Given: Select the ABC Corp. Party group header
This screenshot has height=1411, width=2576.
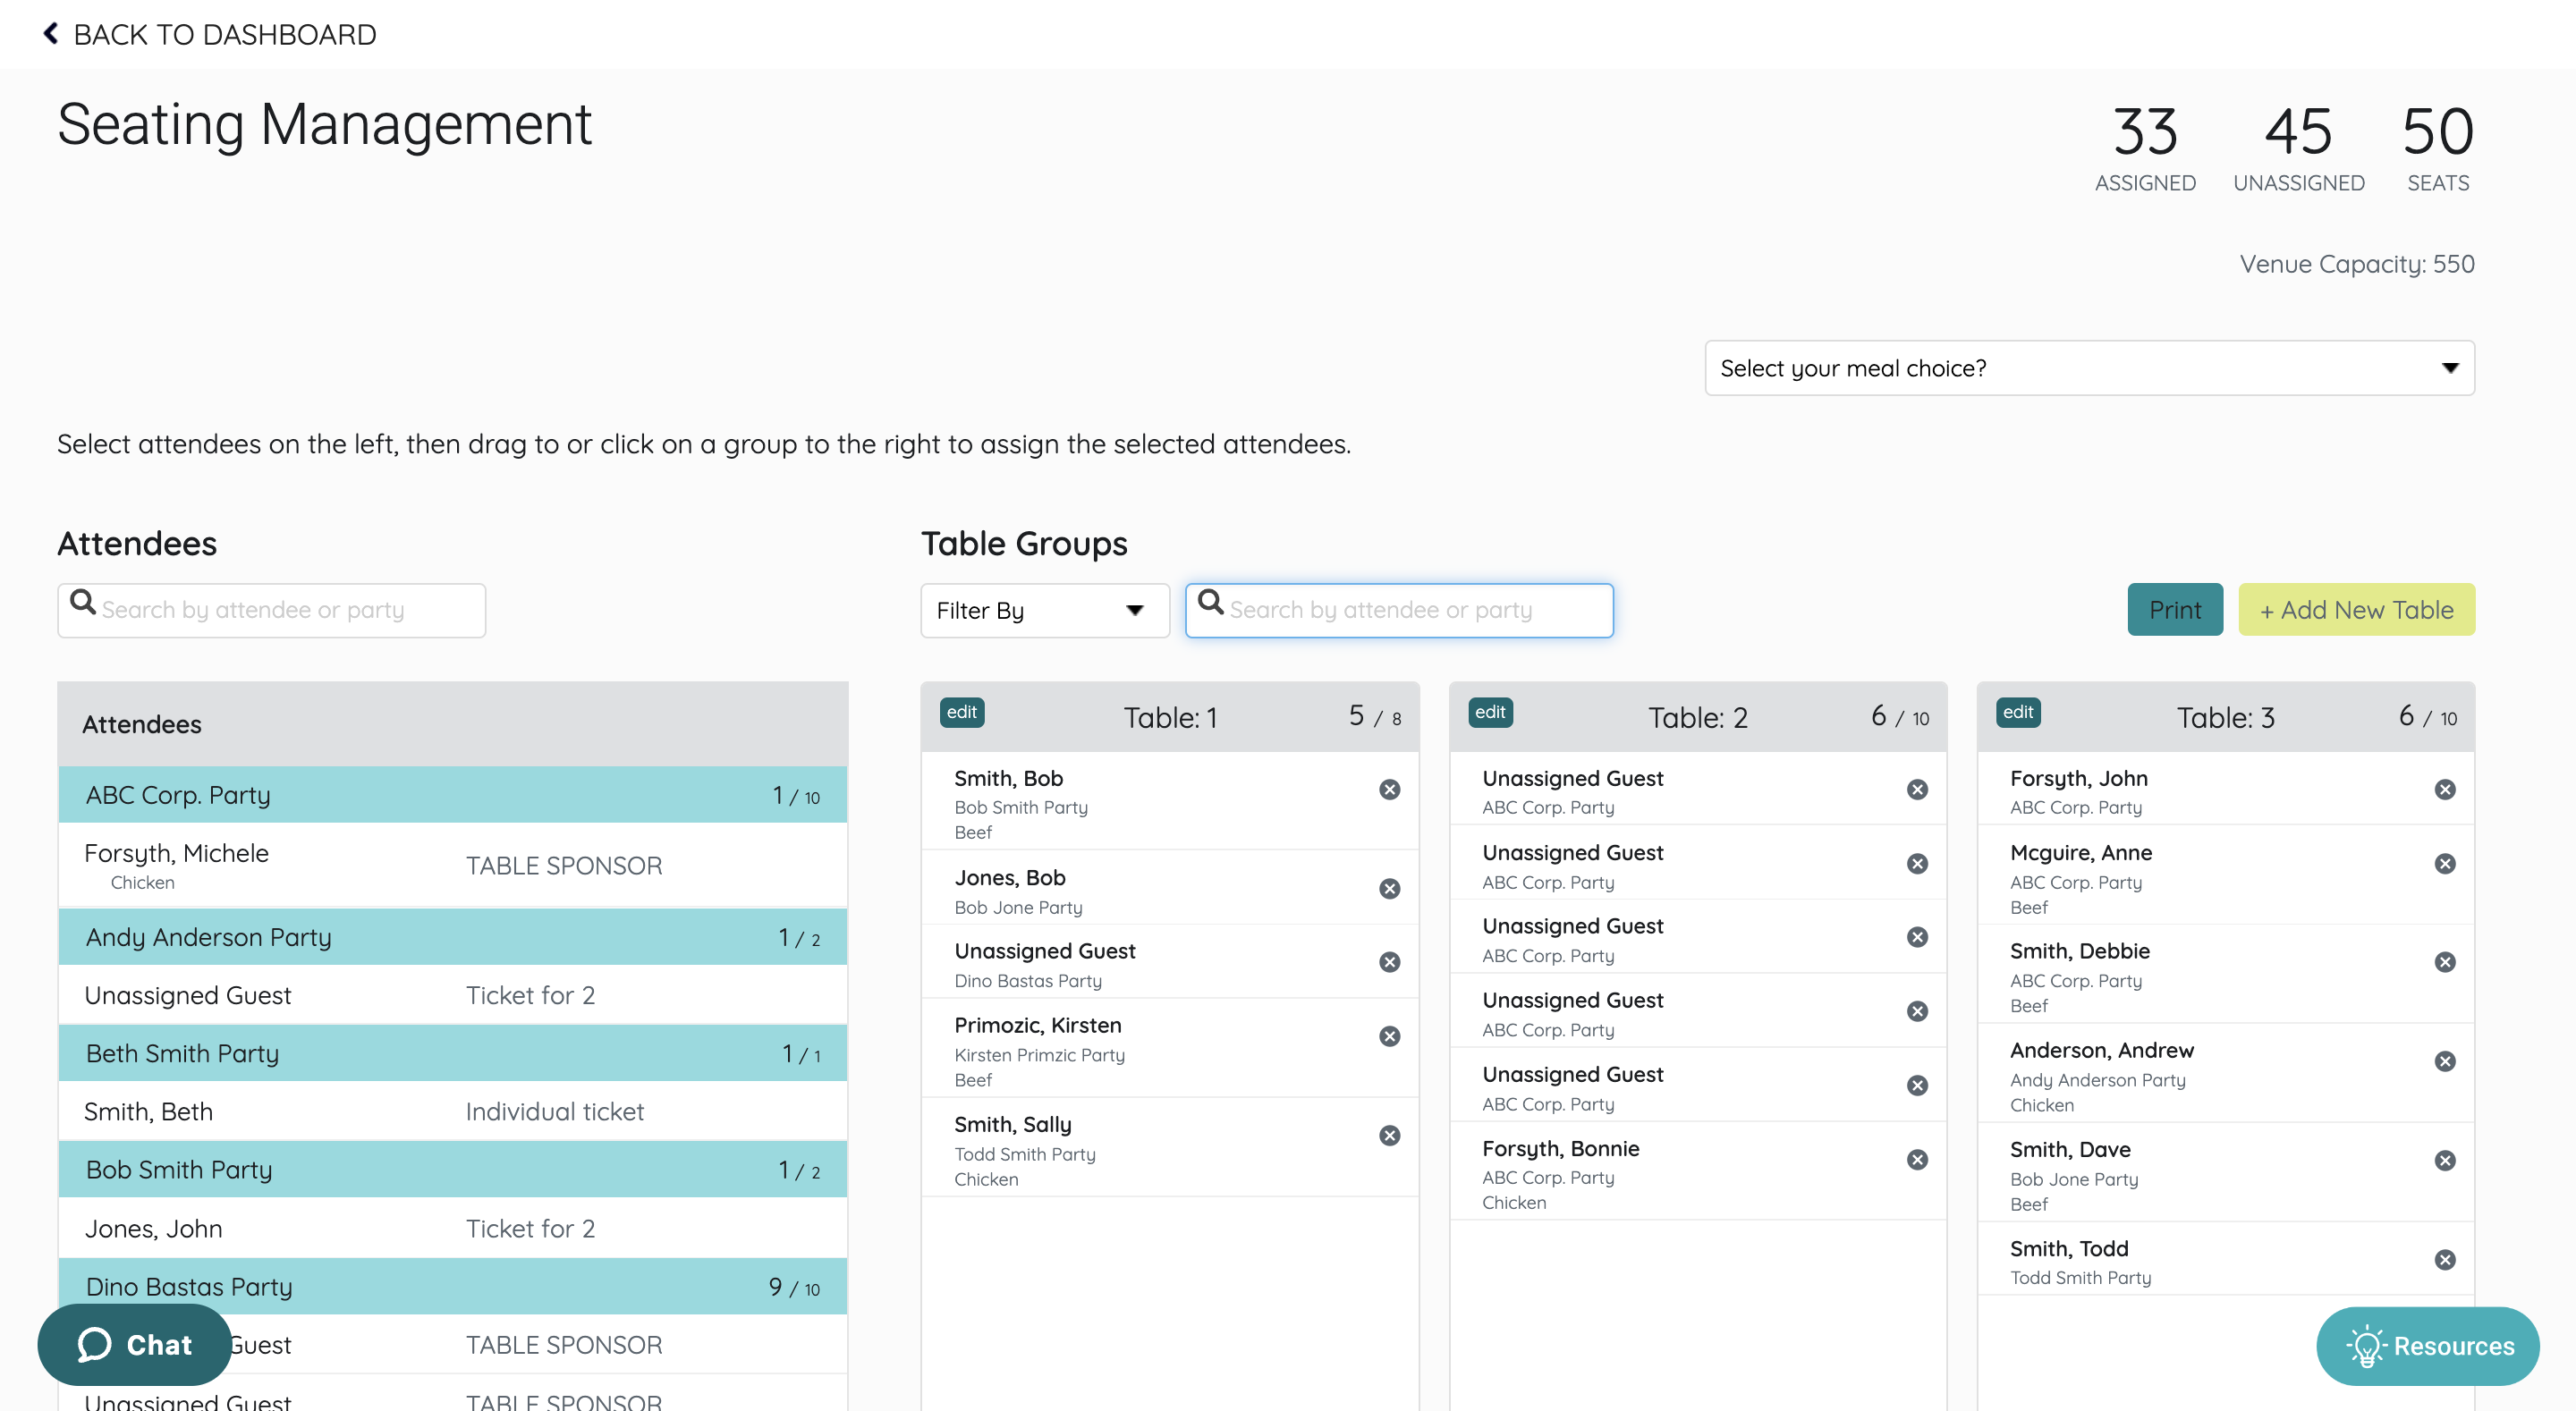Looking at the screenshot, I should click(x=452, y=795).
